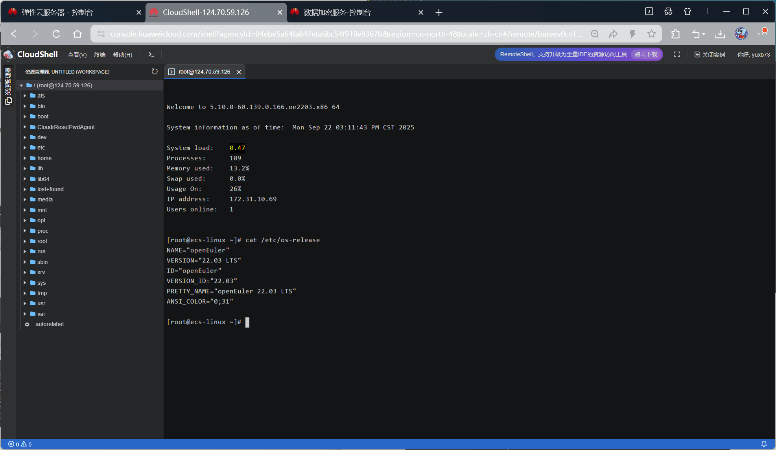
Task: Open the 查看(V) menu
Action: [77, 55]
